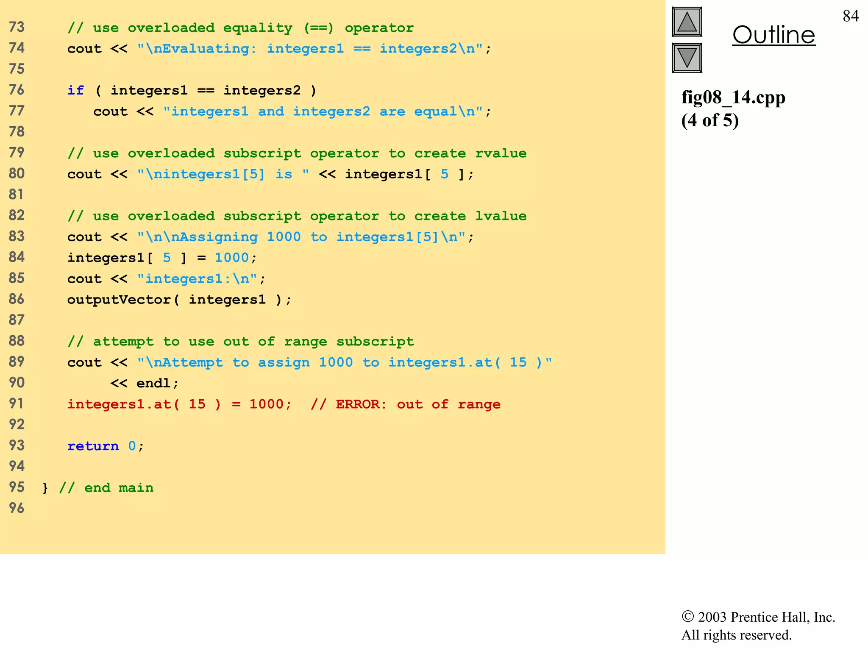Click the value 1000 on line 84
The image size is (868, 651).
(231, 258)
